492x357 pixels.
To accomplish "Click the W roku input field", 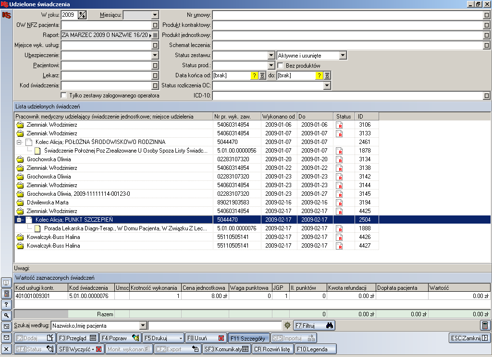I will 69,15.
